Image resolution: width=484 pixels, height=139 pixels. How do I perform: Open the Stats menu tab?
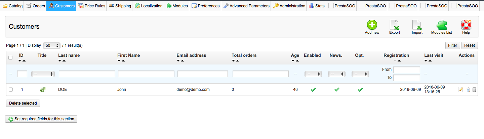[317, 6]
